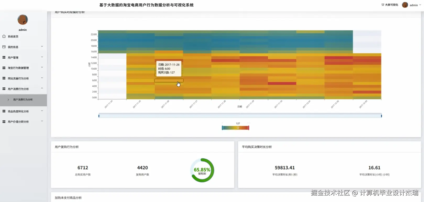Expand the 淘宝行为数据管理 chevron
Viewport: 424px width, 202px height.
click(x=42, y=68)
